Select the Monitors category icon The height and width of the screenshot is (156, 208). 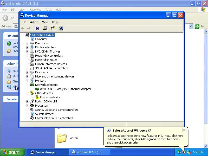point(32,81)
